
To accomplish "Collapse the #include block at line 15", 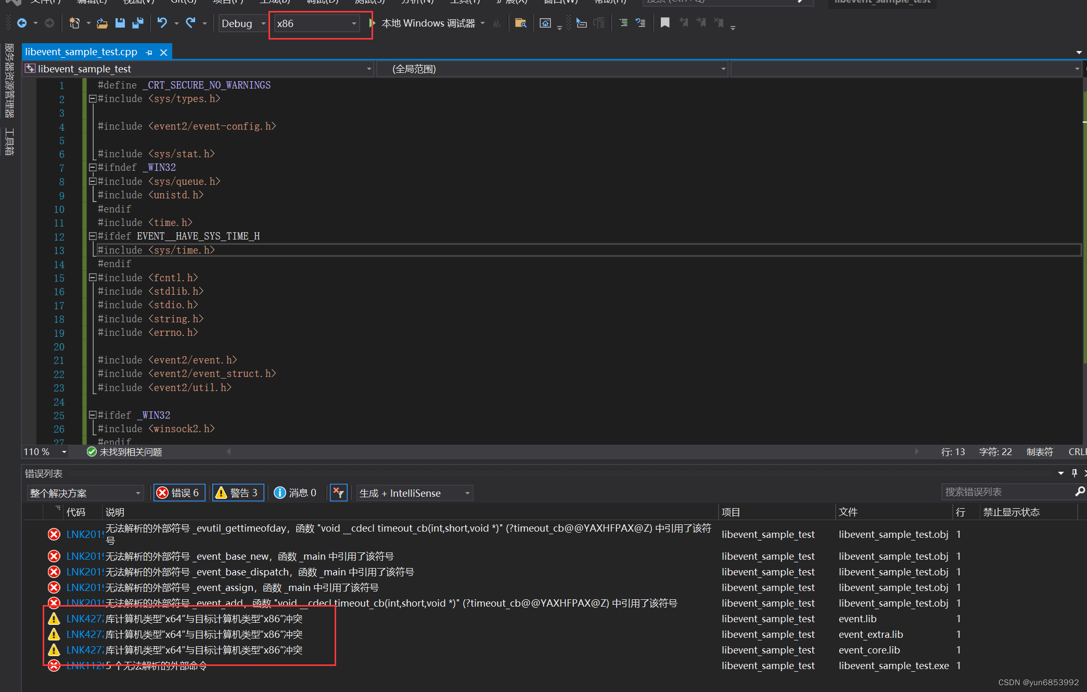I will coord(92,278).
